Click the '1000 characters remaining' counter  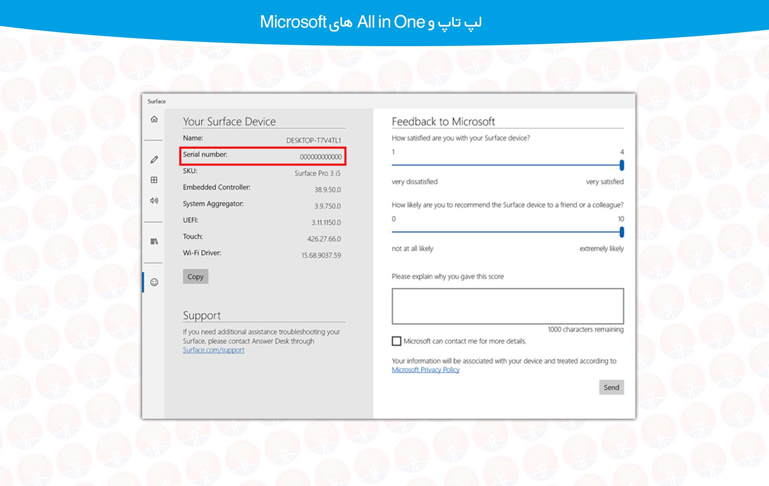(x=586, y=330)
